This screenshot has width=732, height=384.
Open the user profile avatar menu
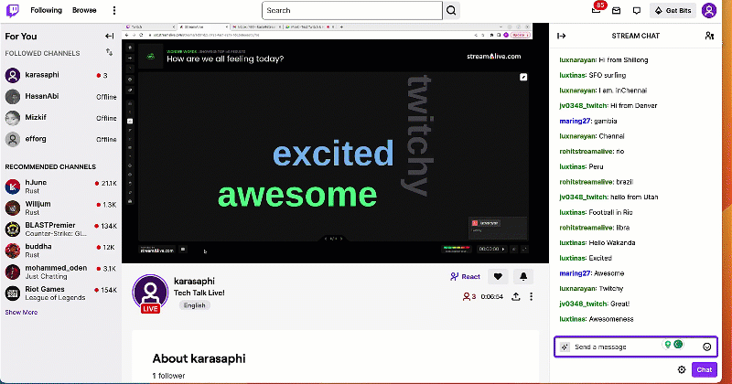(708, 10)
